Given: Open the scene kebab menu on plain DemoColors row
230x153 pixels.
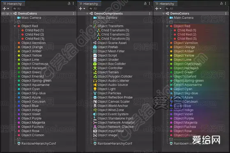Looking at the screenshot, I should tap(74, 14).
